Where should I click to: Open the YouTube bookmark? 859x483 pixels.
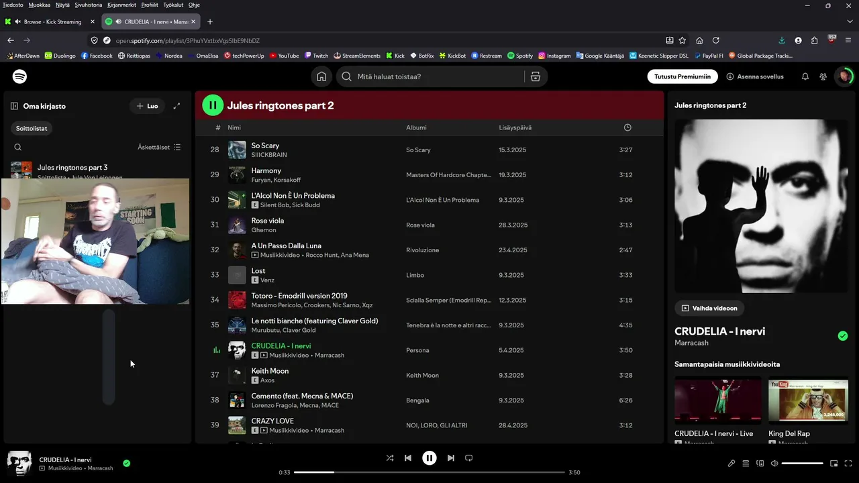(284, 56)
